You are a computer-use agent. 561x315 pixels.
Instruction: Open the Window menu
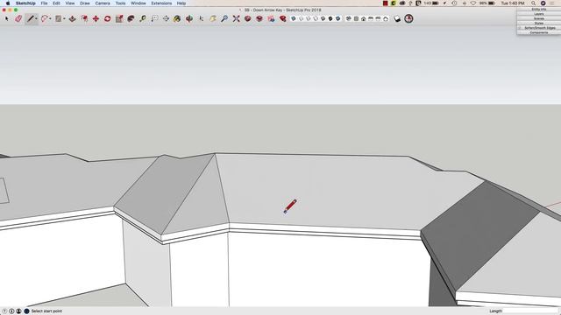138,3
